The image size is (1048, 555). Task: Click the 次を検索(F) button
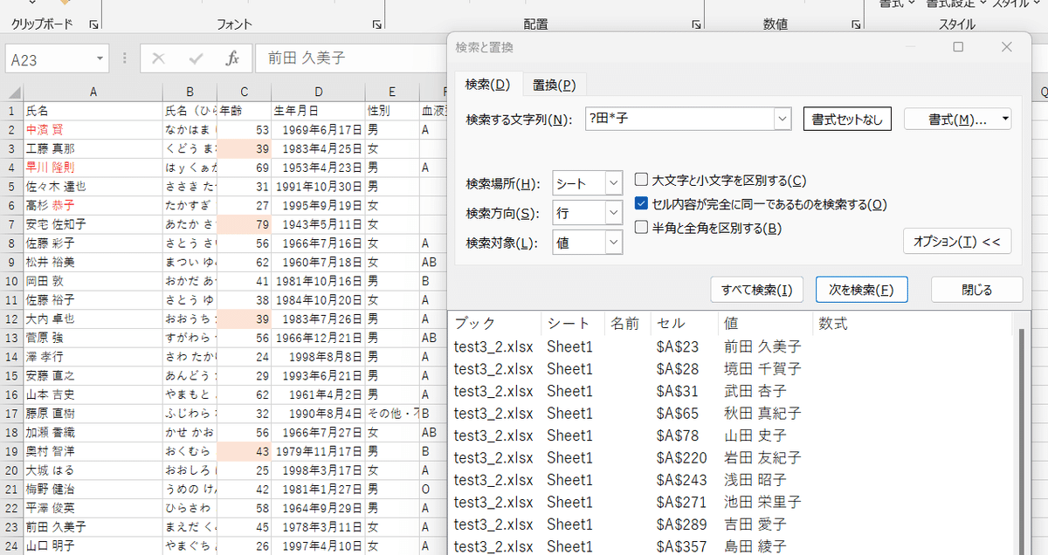[861, 290]
